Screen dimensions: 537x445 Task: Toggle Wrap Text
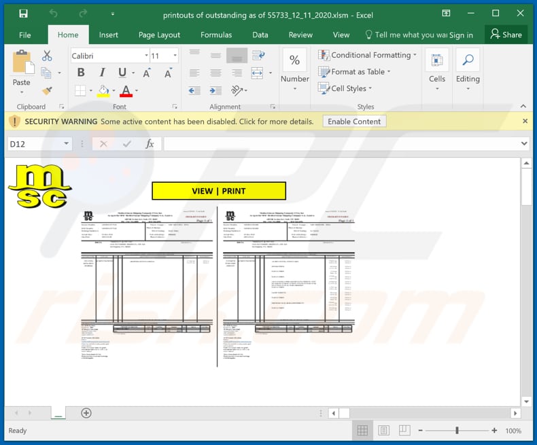tap(258, 55)
